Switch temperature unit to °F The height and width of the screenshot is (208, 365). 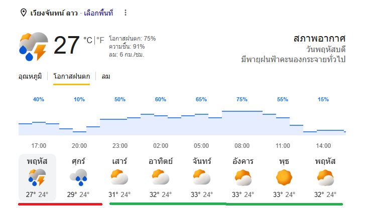100,40
